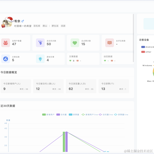Click the comment icon in 文章数据 card
The image size is (154, 154).
coord(78,61)
